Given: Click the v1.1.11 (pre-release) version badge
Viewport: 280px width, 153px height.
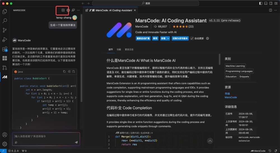Looking at the screenshot, I should pos(225,20).
